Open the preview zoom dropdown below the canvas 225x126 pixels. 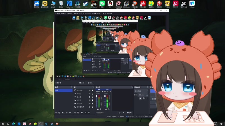[76, 79]
